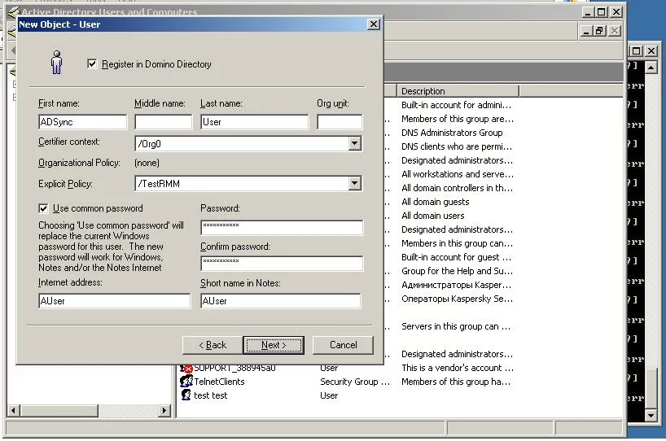Uncheck Register in Domino Directory
The height and width of the screenshot is (441, 666).
point(92,63)
